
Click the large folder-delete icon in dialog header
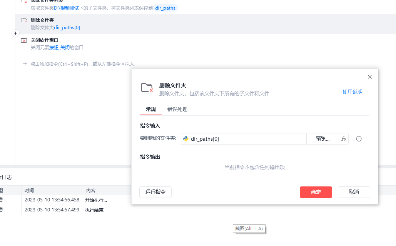147,88
